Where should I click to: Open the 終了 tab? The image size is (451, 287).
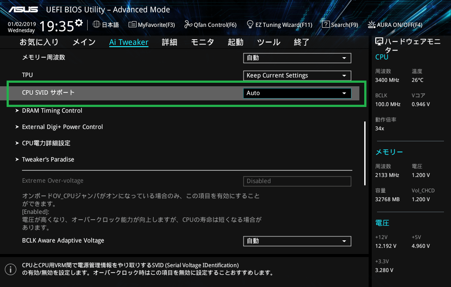point(301,42)
